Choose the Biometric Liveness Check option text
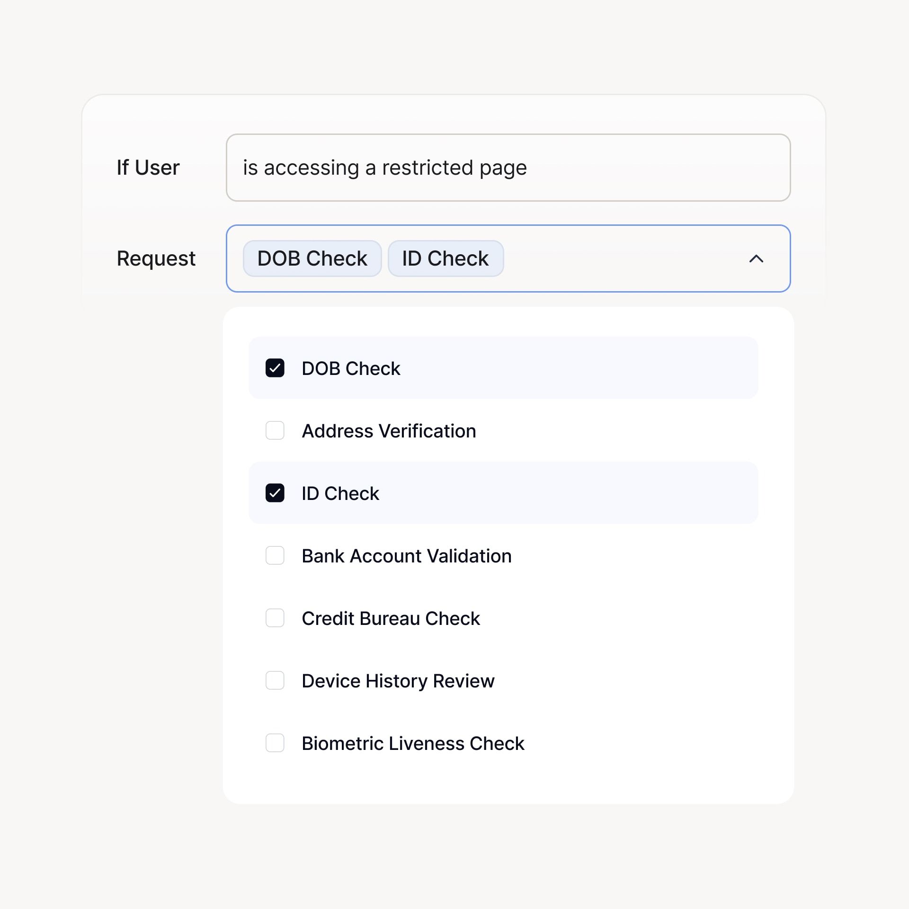 coord(413,743)
